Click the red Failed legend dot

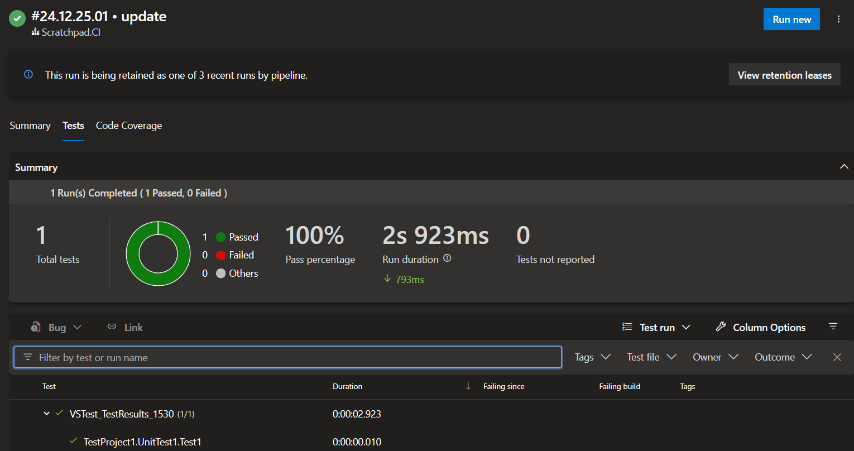point(220,255)
